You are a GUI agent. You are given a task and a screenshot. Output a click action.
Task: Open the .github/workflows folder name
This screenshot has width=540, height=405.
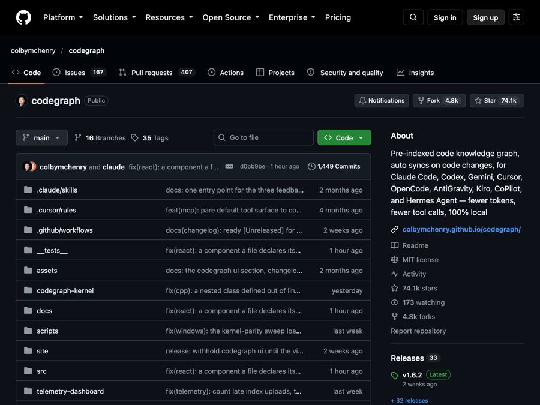click(x=65, y=230)
